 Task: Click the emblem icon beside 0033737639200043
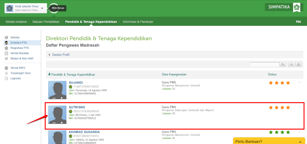coord(70,111)
